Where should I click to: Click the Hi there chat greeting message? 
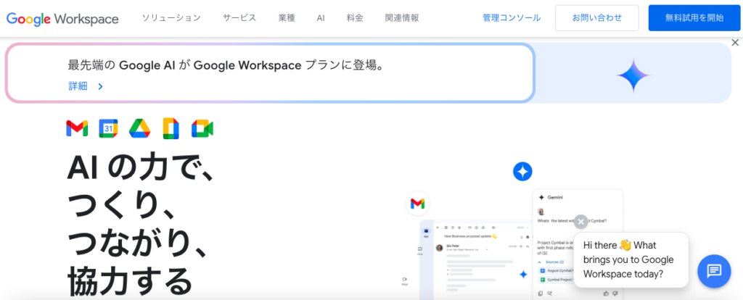pos(631,259)
